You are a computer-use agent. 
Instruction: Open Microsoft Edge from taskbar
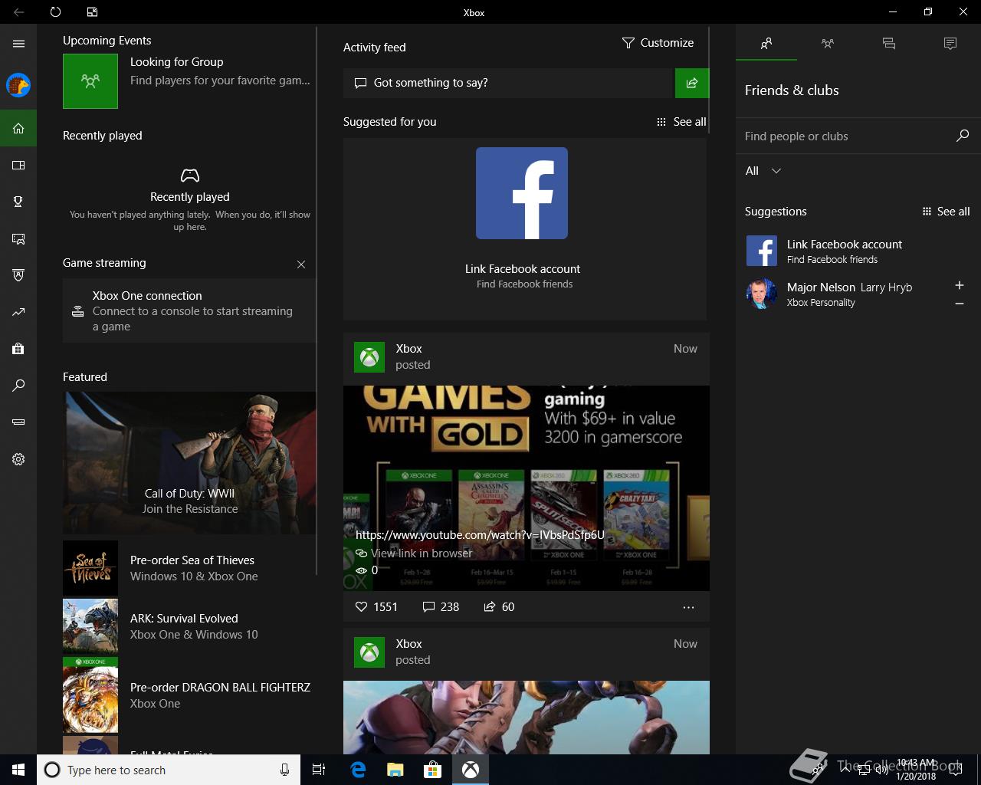pyautogui.click(x=358, y=770)
